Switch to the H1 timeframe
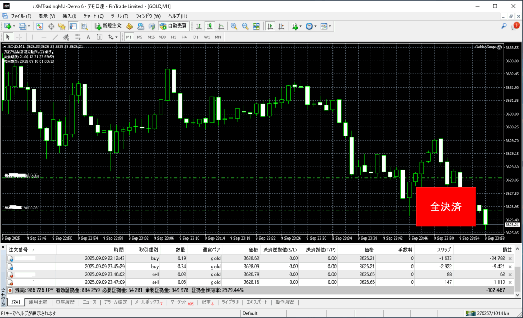Screen dimensions: 523x318 [x=174, y=37]
